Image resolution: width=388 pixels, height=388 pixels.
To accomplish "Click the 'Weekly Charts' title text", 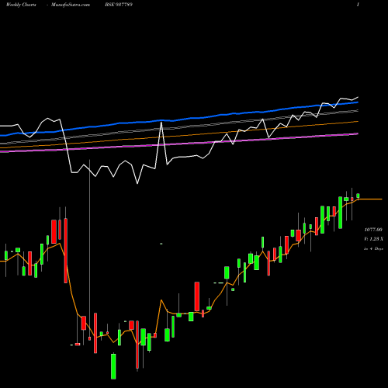I will (21, 5).
